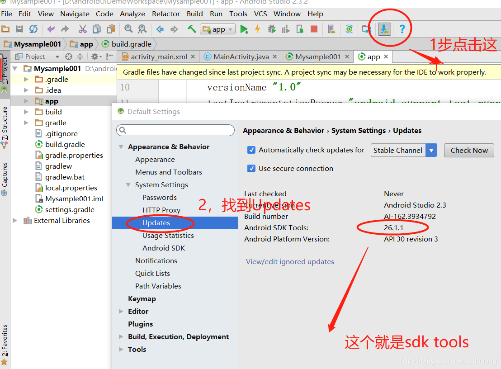
Task: Click the Project Structure icon
Action: (x=367, y=29)
